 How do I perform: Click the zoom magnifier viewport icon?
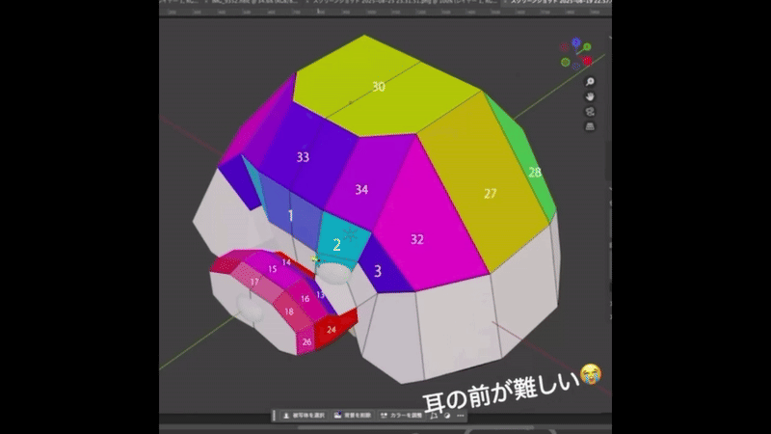590,82
